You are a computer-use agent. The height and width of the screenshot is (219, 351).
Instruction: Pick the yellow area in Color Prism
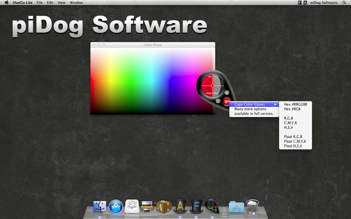click(111, 78)
